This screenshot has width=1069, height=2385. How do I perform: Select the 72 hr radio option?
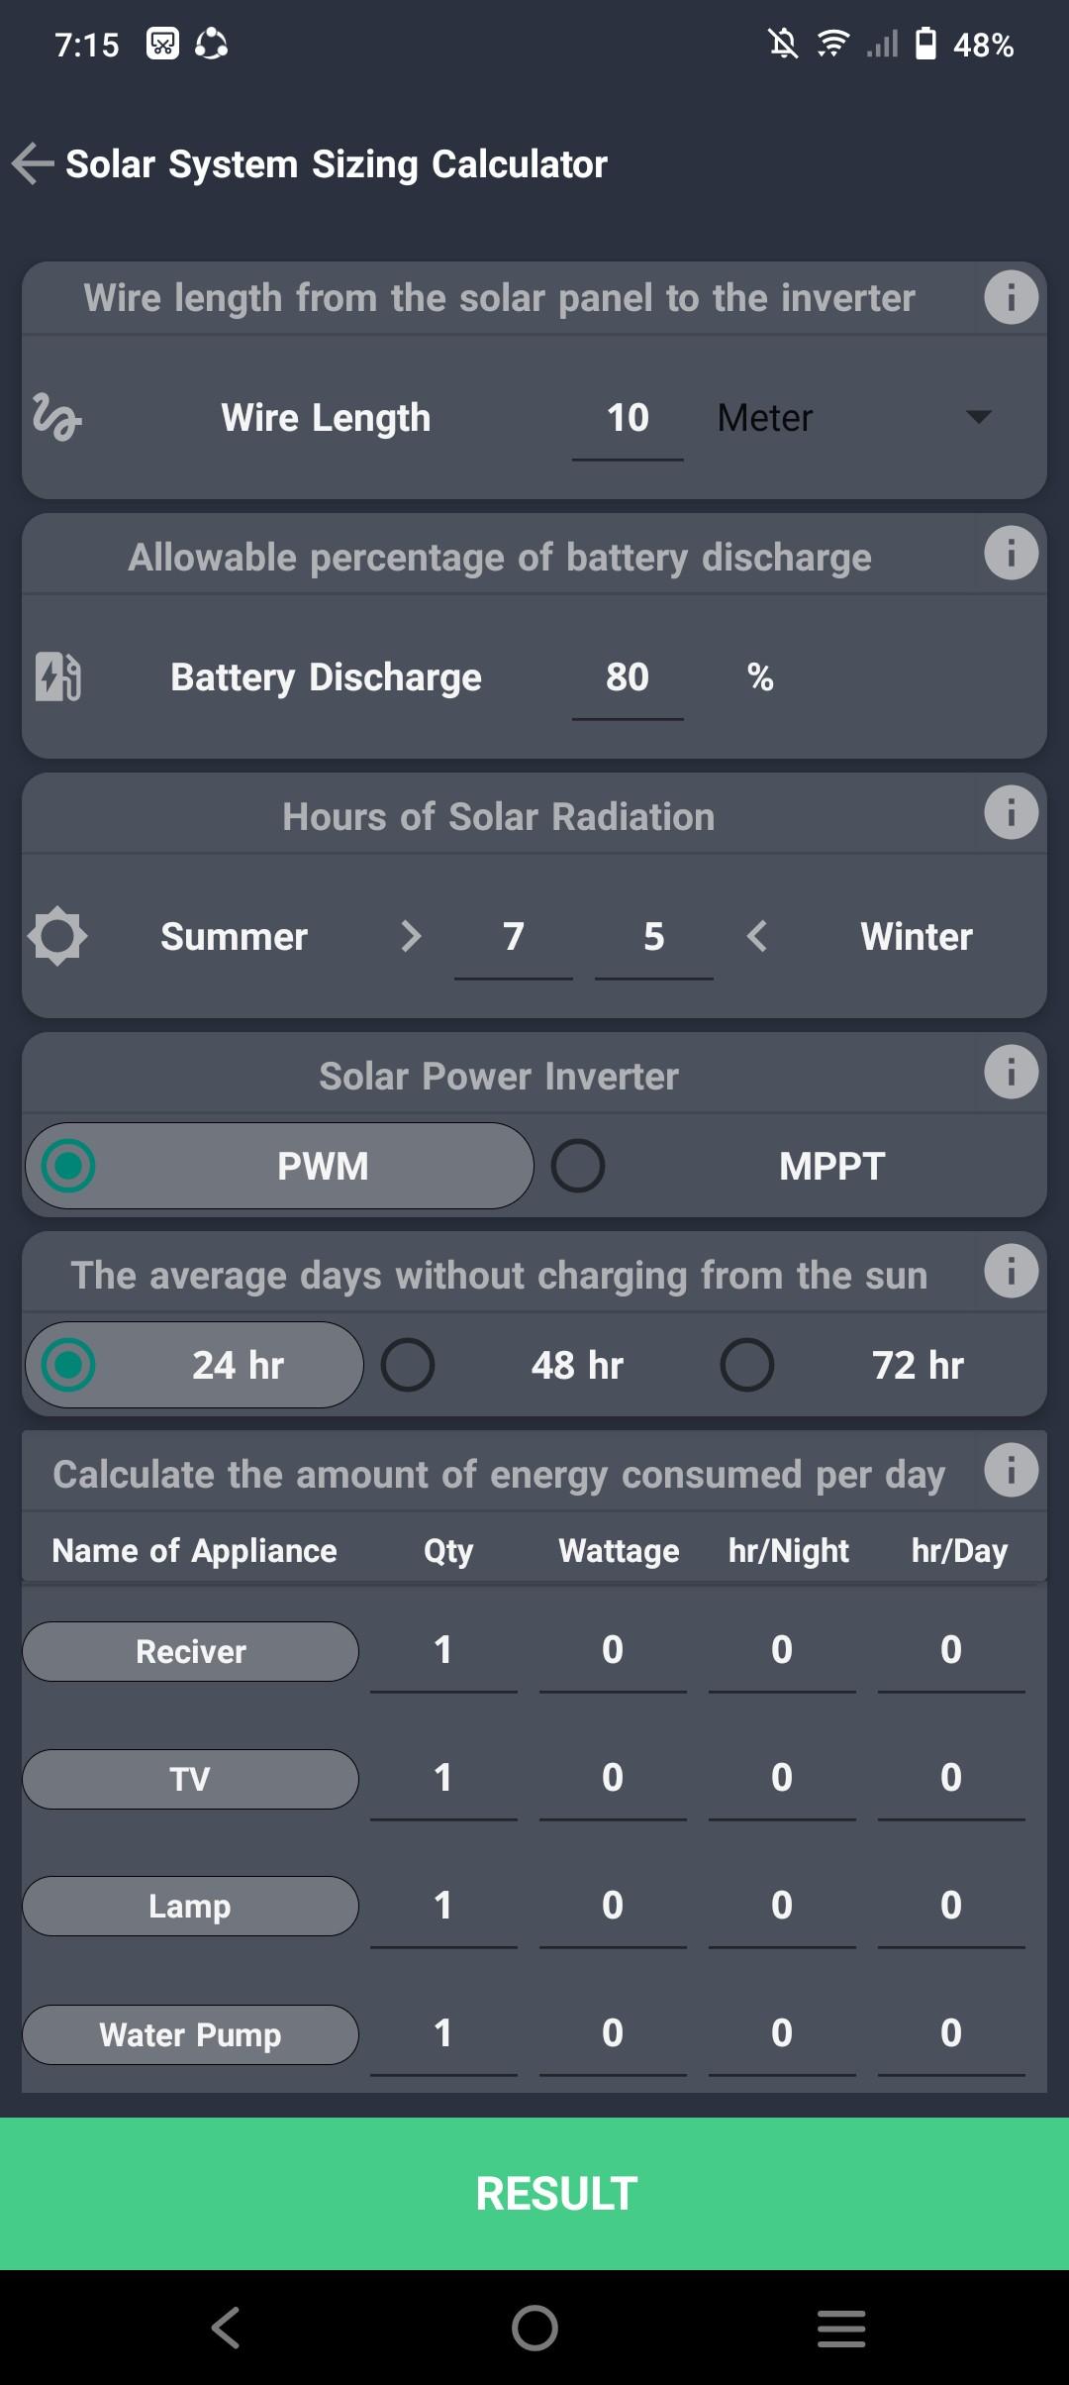[x=747, y=1365]
